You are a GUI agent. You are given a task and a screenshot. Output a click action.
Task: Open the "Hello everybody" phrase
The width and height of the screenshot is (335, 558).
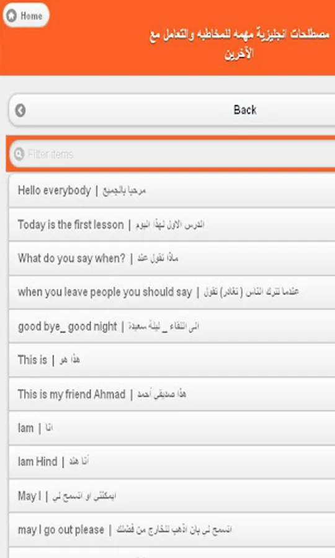(x=172, y=190)
